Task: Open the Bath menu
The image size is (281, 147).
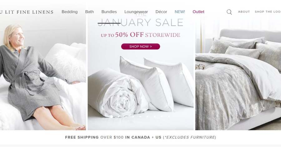Action: tap(89, 12)
